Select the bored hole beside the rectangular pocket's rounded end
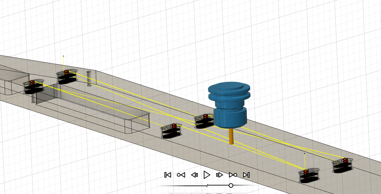Image resolution: width=381 pixels, height=194 pixels. [x=171, y=131]
